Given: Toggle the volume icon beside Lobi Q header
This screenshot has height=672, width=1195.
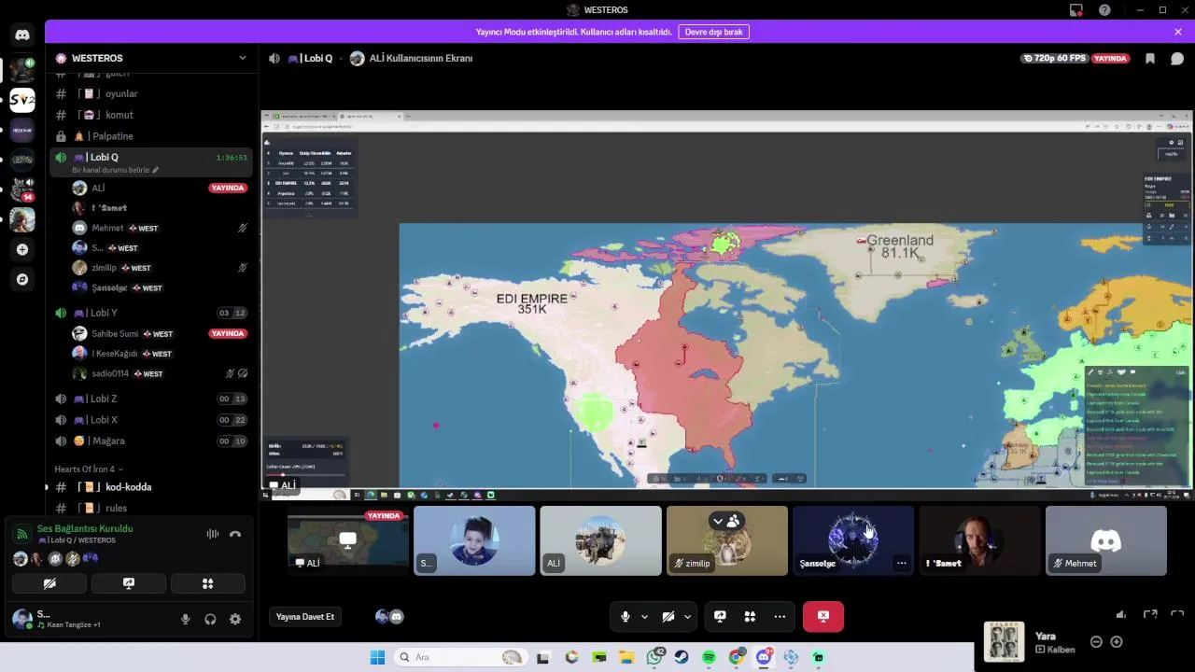Looking at the screenshot, I should click(274, 58).
